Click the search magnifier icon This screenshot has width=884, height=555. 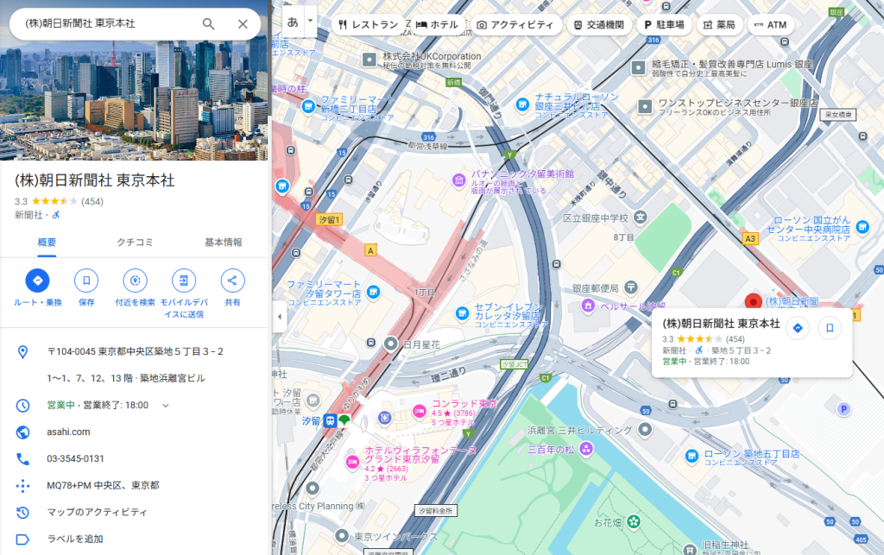coord(208,24)
